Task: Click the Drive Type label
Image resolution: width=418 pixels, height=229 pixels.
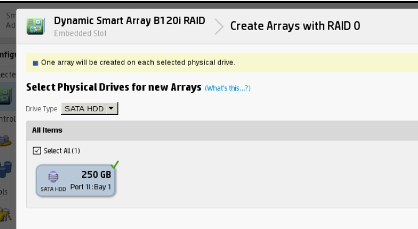Action: [x=41, y=109]
